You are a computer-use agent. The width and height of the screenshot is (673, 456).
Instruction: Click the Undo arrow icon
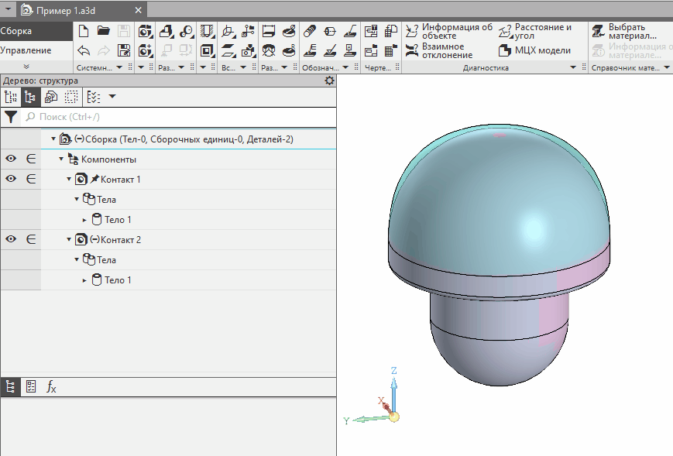84,51
